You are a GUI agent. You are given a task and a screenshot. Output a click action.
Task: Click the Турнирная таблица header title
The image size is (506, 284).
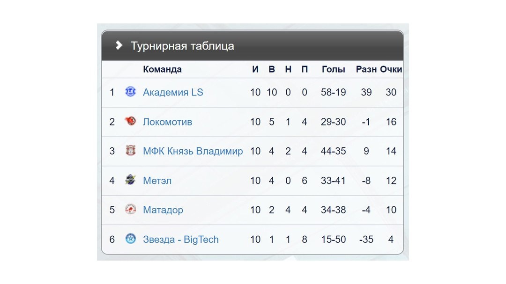point(182,46)
